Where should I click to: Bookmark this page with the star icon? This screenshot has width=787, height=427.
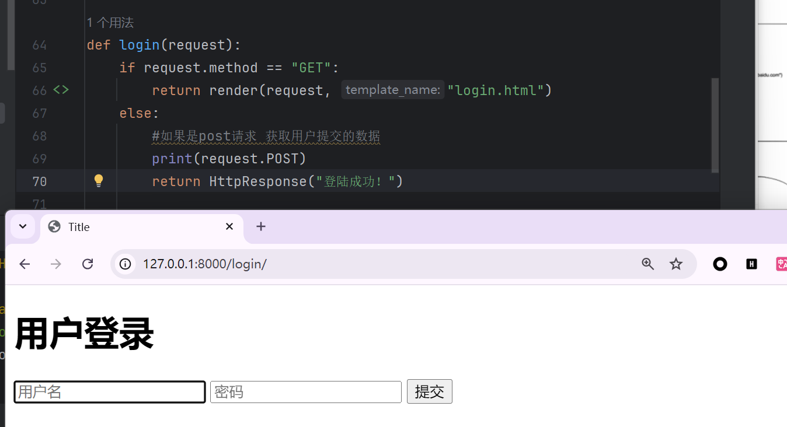(676, 264)
